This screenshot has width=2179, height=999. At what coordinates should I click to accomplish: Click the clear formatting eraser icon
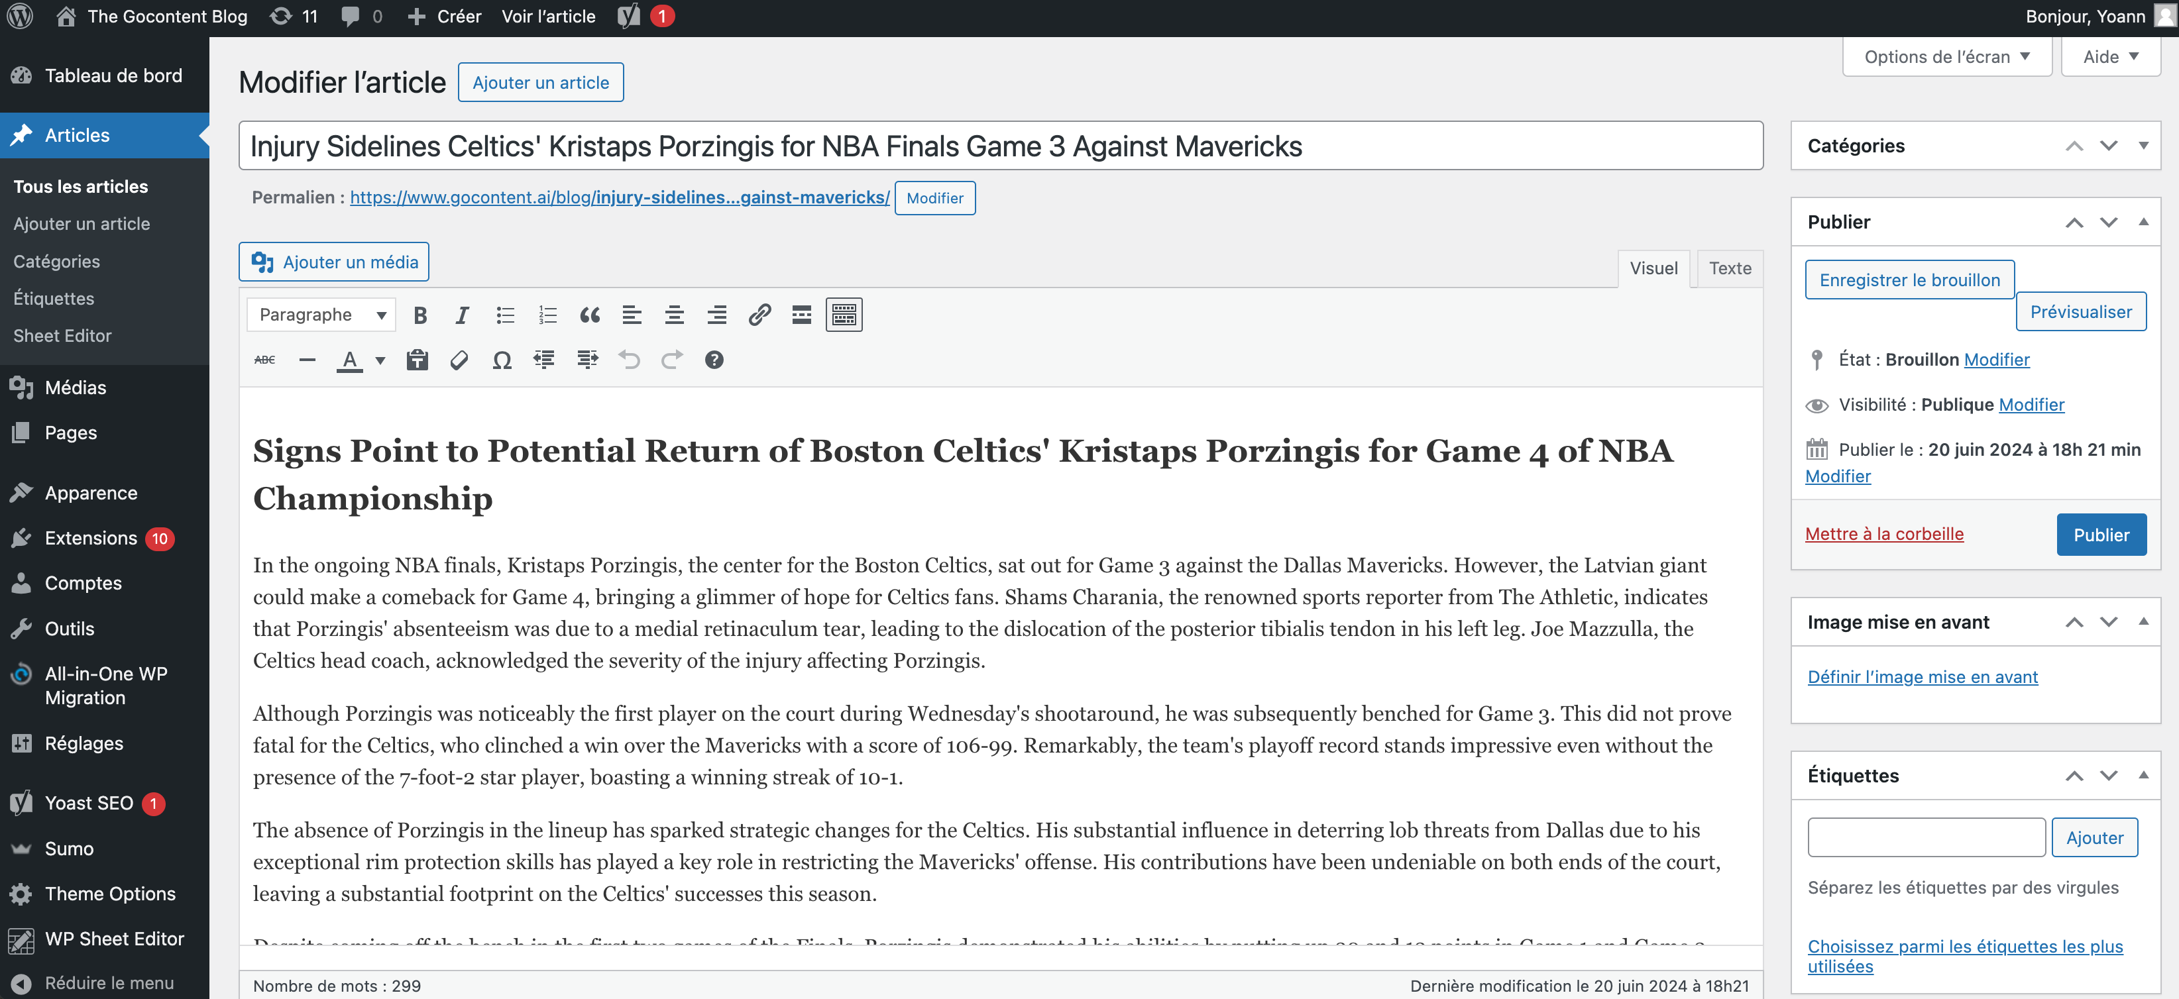coord(459,360)
